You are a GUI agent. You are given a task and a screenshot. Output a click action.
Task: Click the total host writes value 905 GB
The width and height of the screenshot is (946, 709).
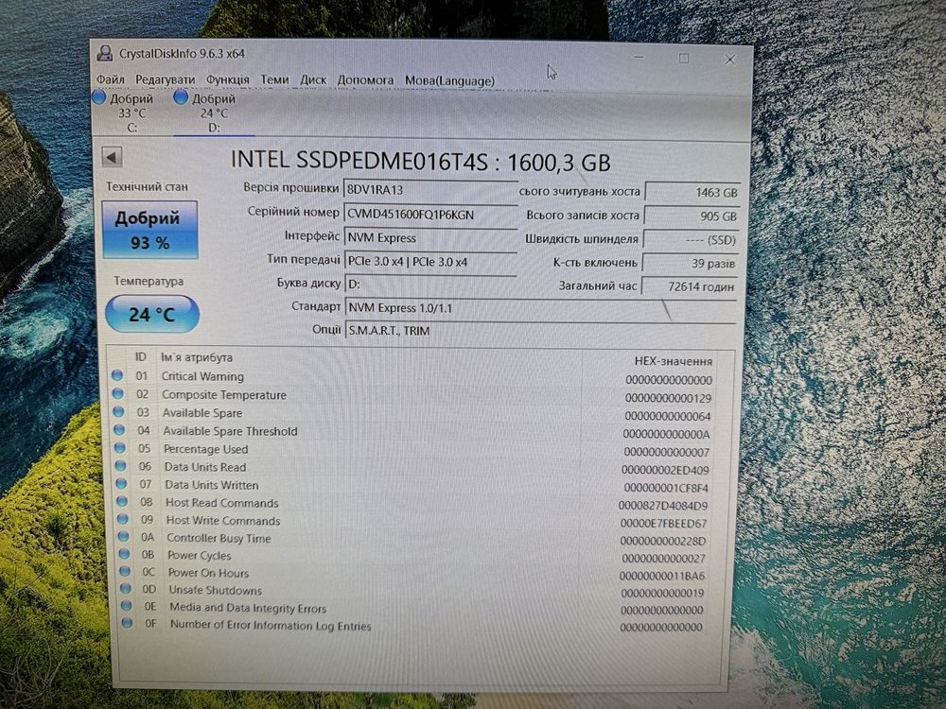[x=692, y=216]
